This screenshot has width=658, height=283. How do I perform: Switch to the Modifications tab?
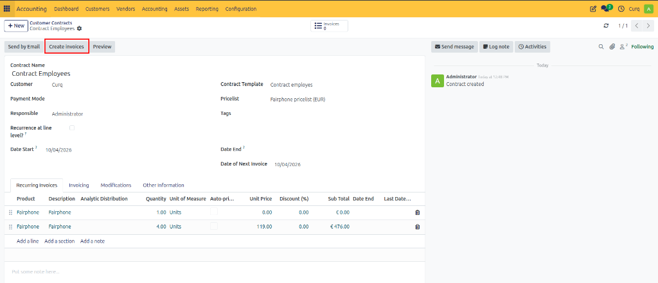[116, 185]
